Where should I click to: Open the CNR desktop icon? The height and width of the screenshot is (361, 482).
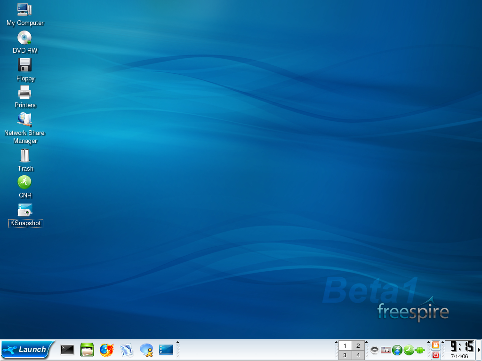point(24,187)
